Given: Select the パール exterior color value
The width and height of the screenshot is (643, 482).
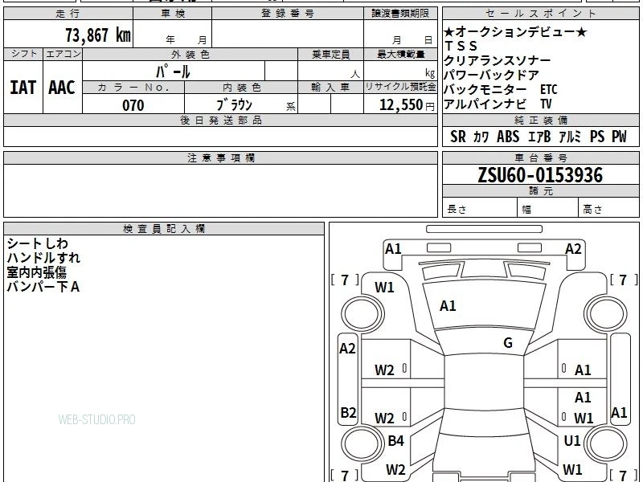Looking at the screenshot, I should click(173, 71).
